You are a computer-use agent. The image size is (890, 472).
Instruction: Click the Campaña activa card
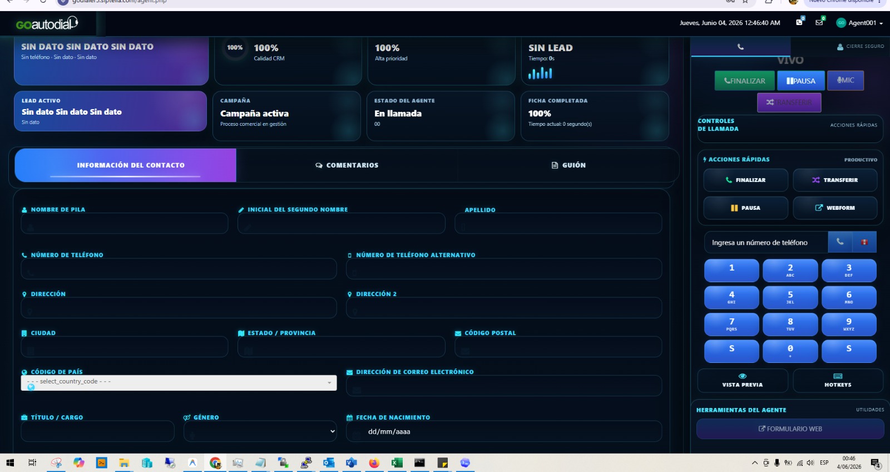(x=287, y=116)
